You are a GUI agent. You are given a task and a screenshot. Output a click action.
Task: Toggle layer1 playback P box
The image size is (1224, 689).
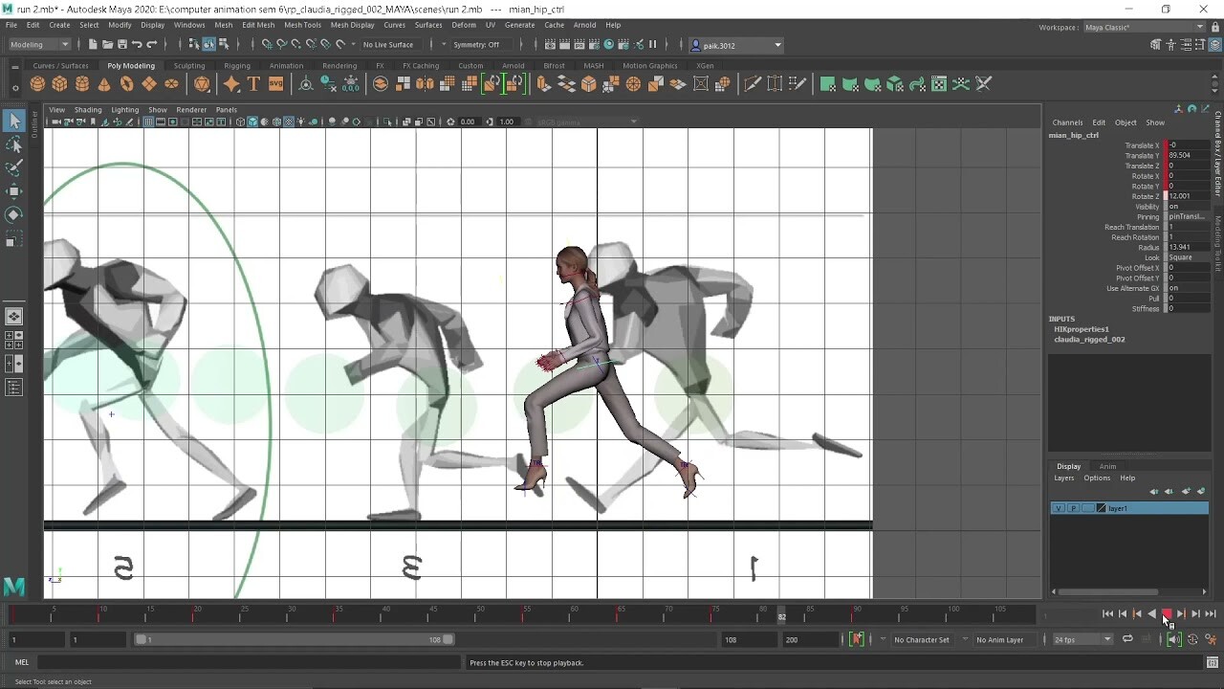pos(1073,508)
